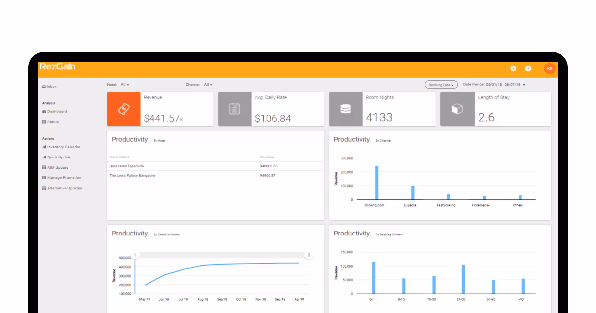This screenshot has width=596, height=313.
Task: Click the Status grid icon in sidebar
Action: click(44, 122)
